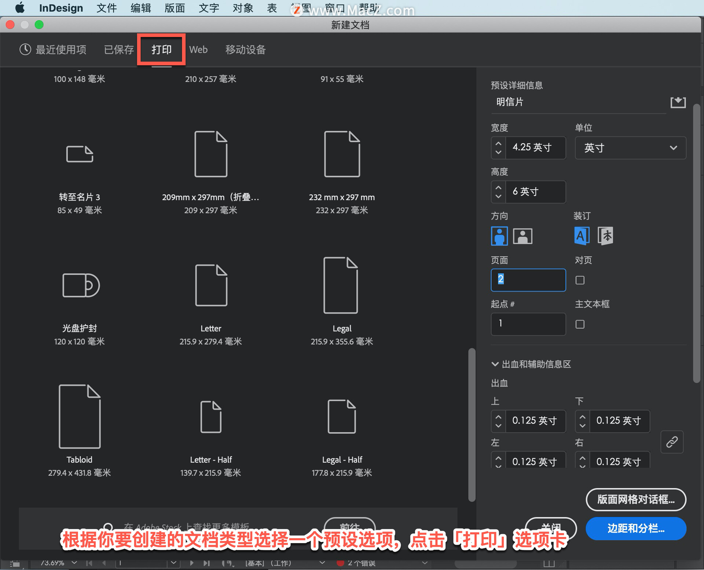Screen dimensions: 704x570
Task: Open the 最近使用项 tab
Action: 53,50
